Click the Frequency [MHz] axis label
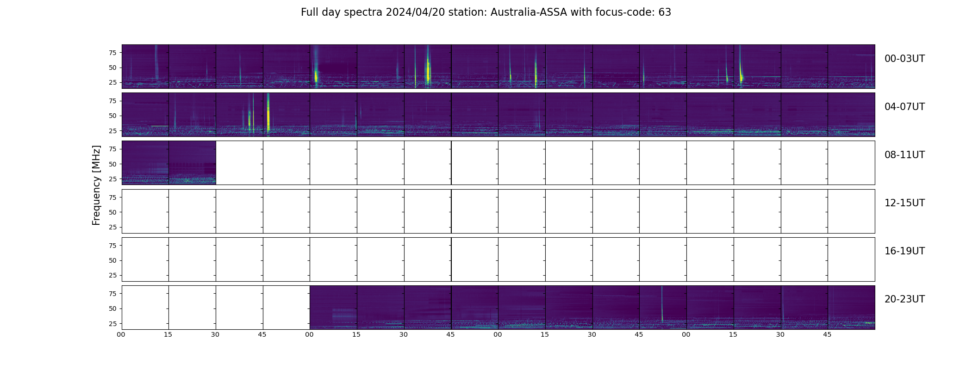This screenshot has height=370, width=972. [x=96, y=185]
